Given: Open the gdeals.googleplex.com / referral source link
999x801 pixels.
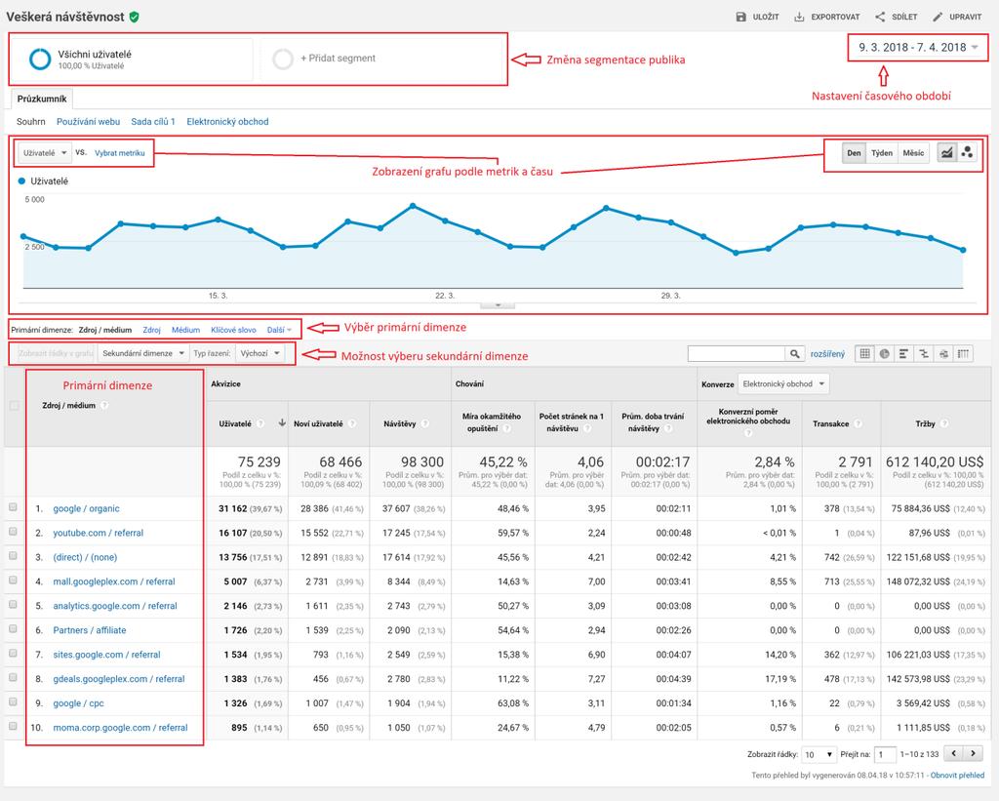Looking at the screenshot, I should pyautogui.click(x=119, y=679).
